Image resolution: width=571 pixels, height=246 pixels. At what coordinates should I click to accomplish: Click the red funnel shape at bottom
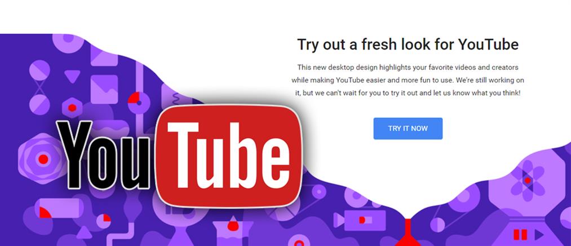pyautogui.click(x=408, y=232)
